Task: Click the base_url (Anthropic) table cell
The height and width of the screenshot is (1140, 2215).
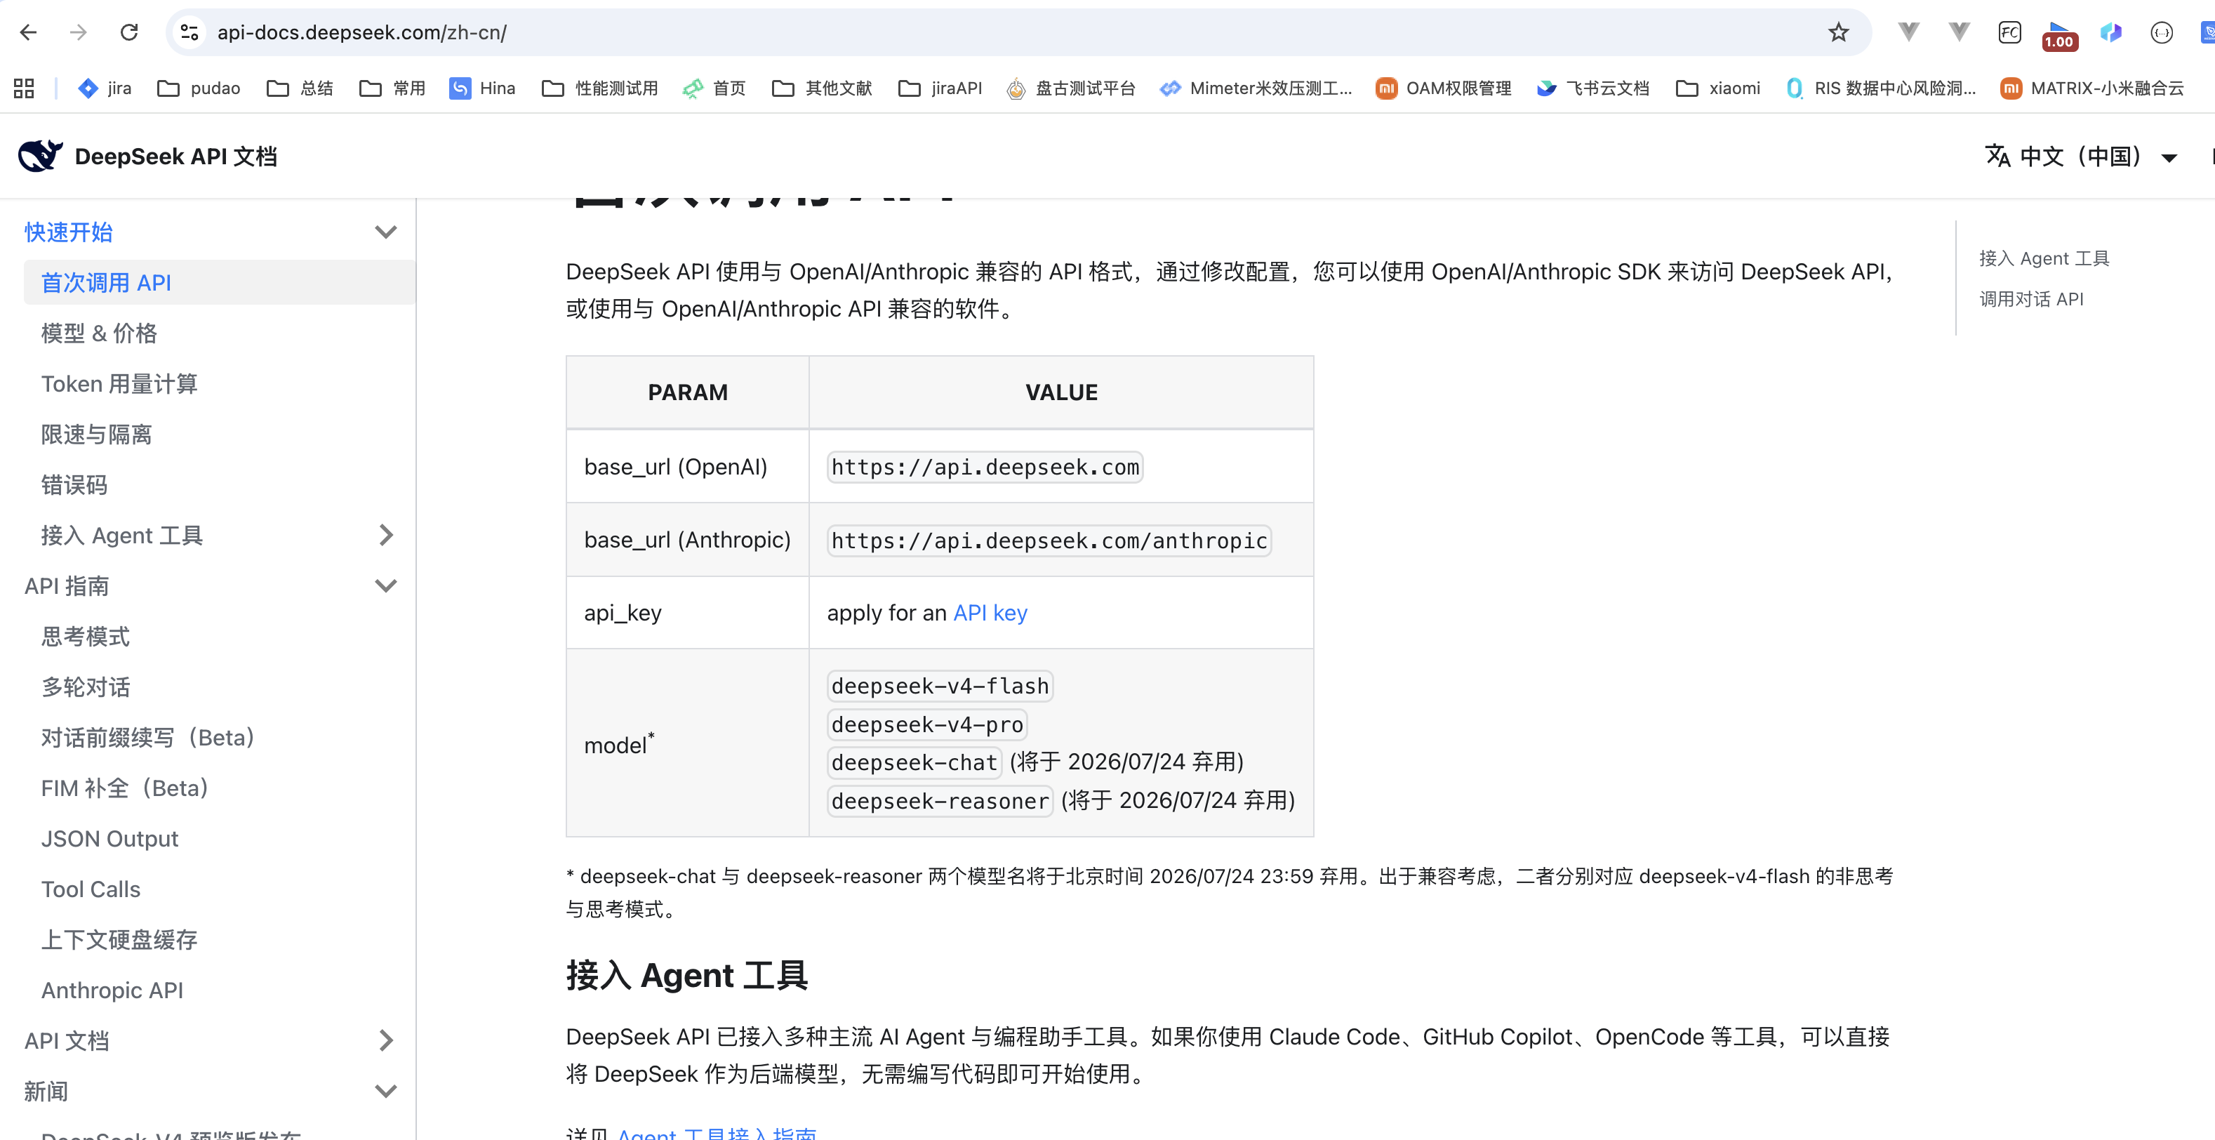Action: tap(688, 540)
